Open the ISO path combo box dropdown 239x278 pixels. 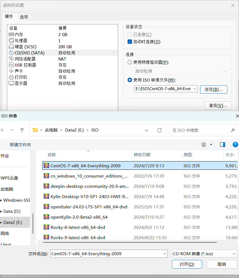pyautogui.click(x=195, y=89)
